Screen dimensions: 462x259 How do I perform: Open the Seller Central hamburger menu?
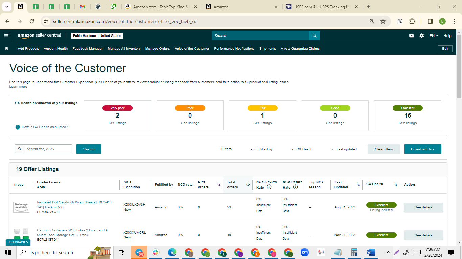click(6, 36)
